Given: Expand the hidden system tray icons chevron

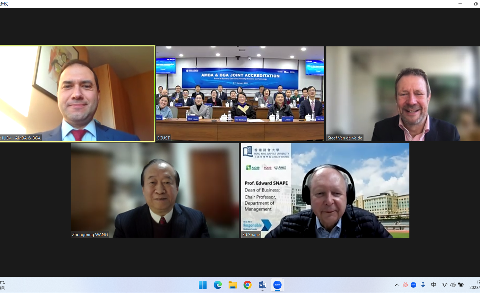Looking at the screenshot, I should pos(397,285).
